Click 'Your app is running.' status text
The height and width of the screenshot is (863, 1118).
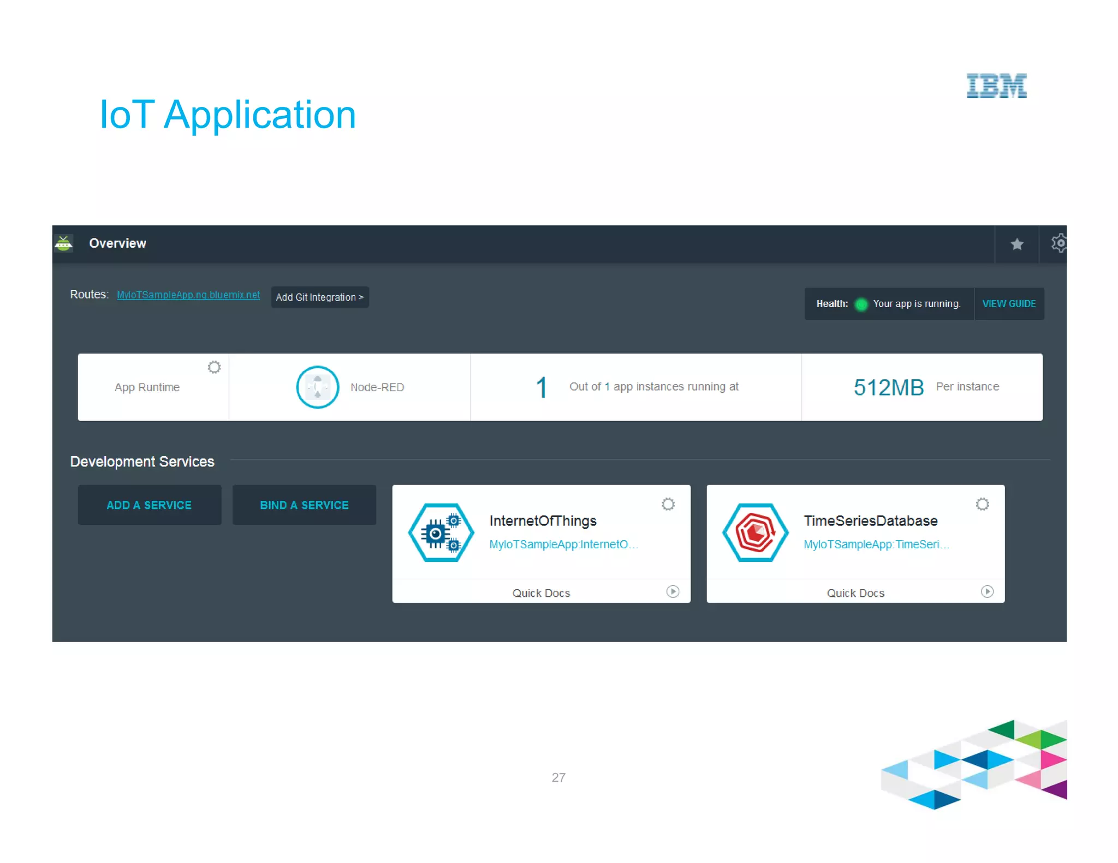point(917,304)
